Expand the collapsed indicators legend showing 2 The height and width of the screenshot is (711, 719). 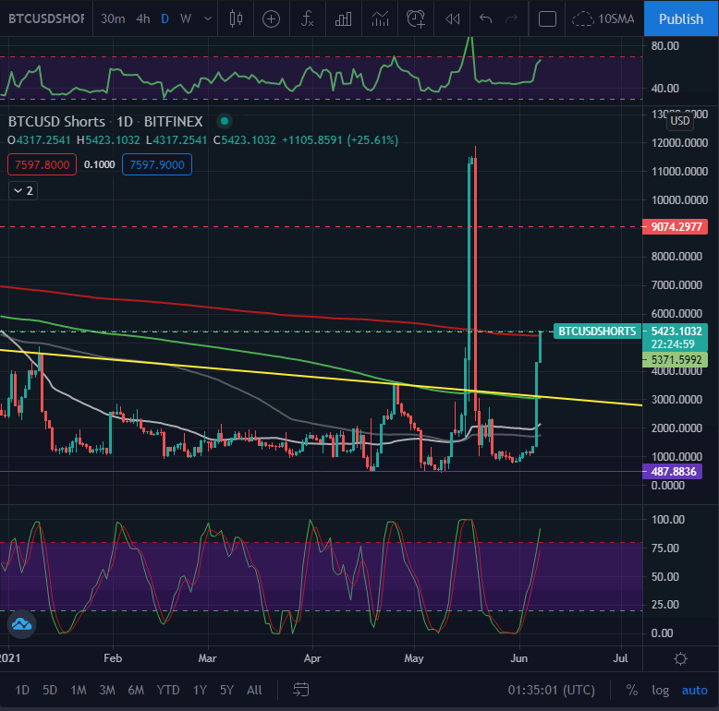coord(23,190)
